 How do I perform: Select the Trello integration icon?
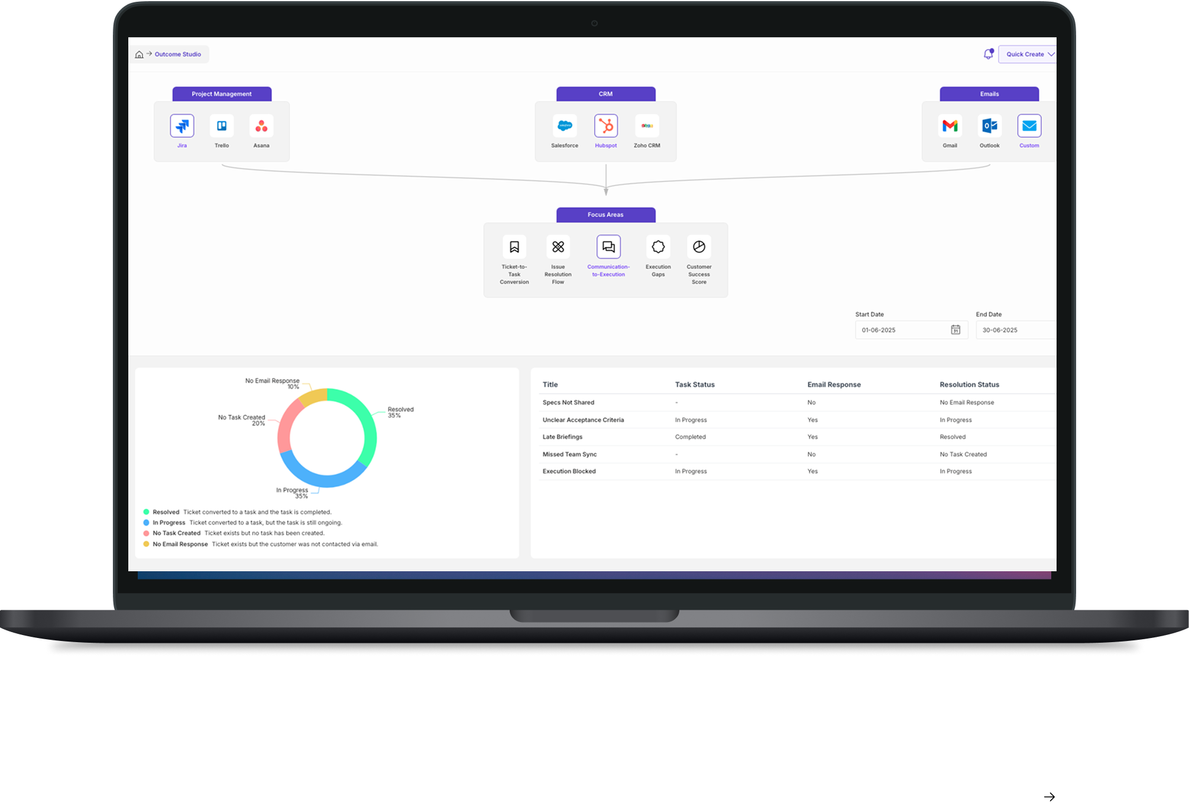tap(222, 126)
